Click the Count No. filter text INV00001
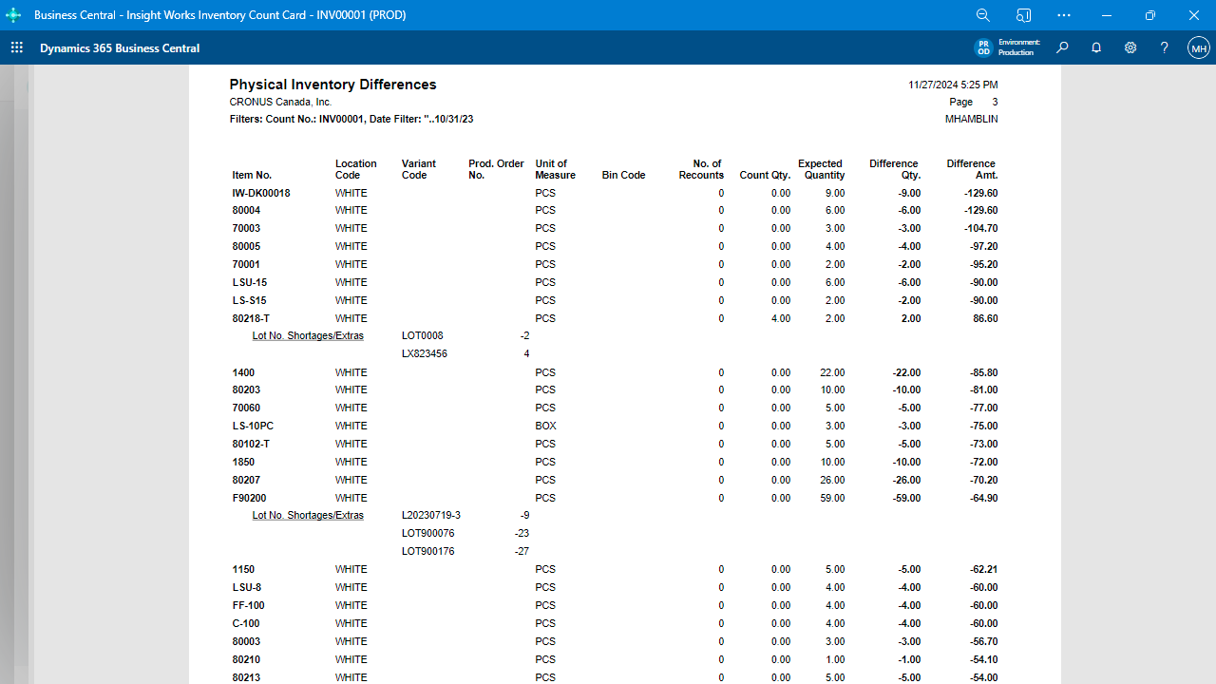The height and width of the screenshot is (684, 1216). (342, 119)
